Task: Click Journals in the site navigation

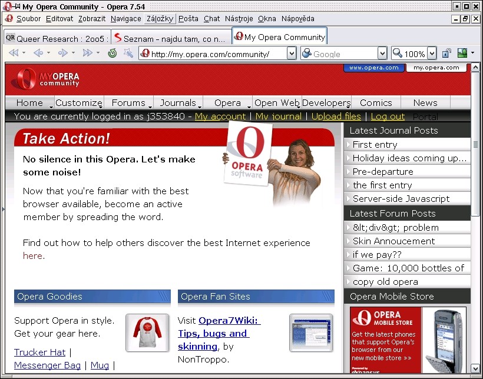Action: pos(178,102)
